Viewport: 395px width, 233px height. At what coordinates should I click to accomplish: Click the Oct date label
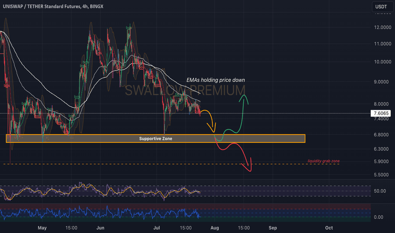point(329,228)
